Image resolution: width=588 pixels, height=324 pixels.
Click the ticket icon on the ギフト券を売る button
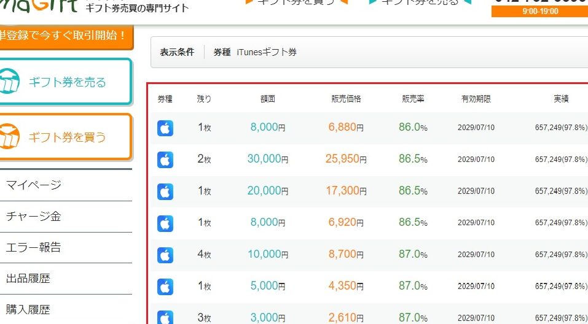[x=10, y=82]
